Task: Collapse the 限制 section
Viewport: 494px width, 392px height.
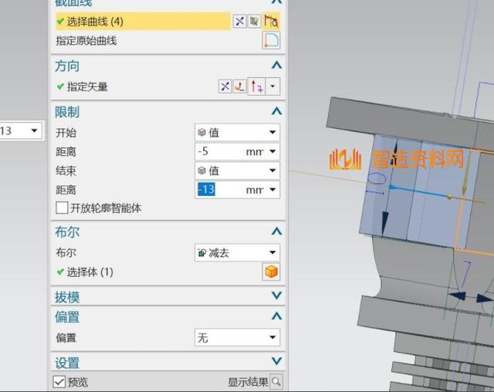Action: pos(276,111)
